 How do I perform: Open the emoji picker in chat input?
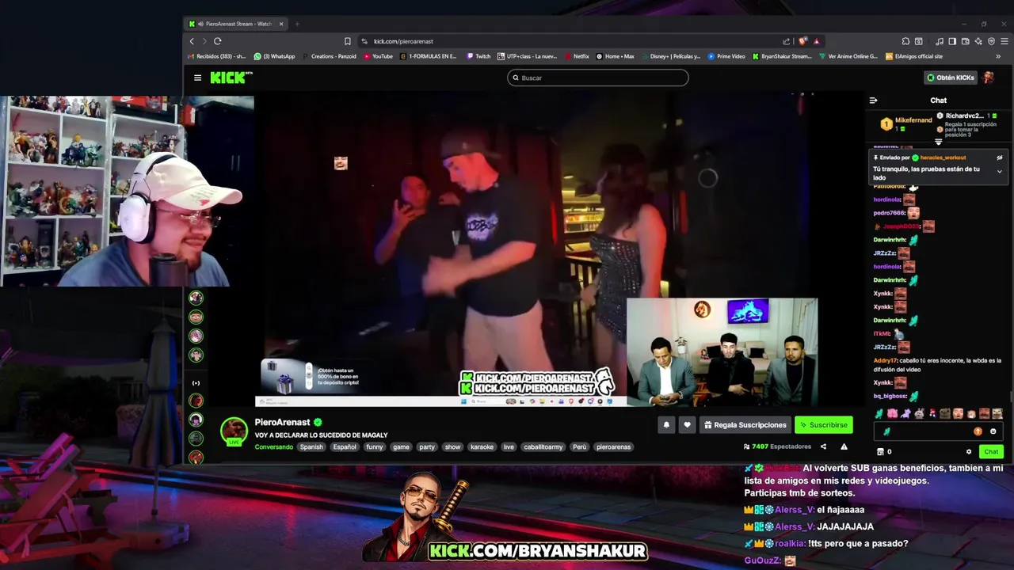[x=993, y=431]
